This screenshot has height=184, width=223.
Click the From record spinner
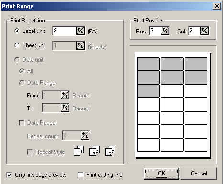[x=65, y=95]
